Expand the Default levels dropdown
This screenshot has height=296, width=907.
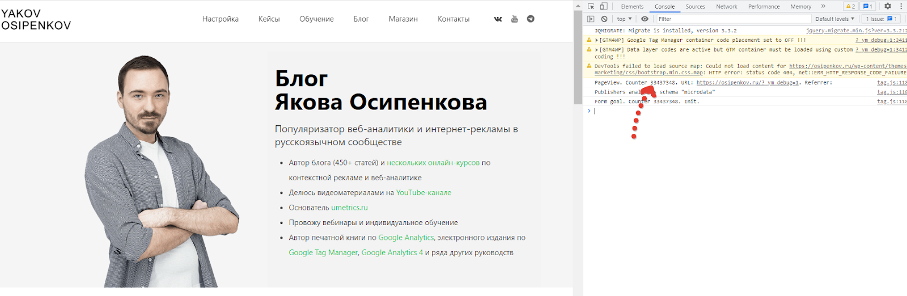pos(834,19)
